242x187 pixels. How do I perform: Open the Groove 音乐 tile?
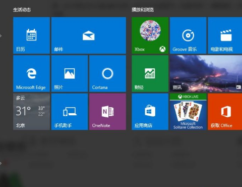click(188, 35)
